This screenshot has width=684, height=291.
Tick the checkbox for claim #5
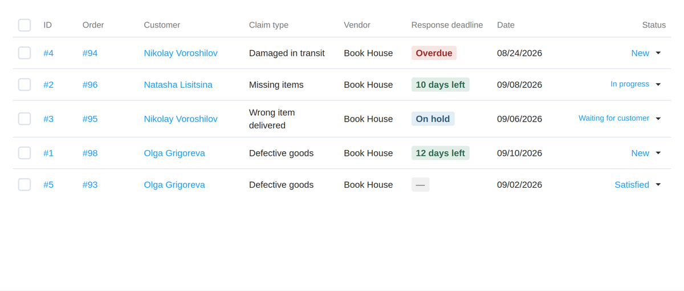pyautogui.click(x=25, y=185)
